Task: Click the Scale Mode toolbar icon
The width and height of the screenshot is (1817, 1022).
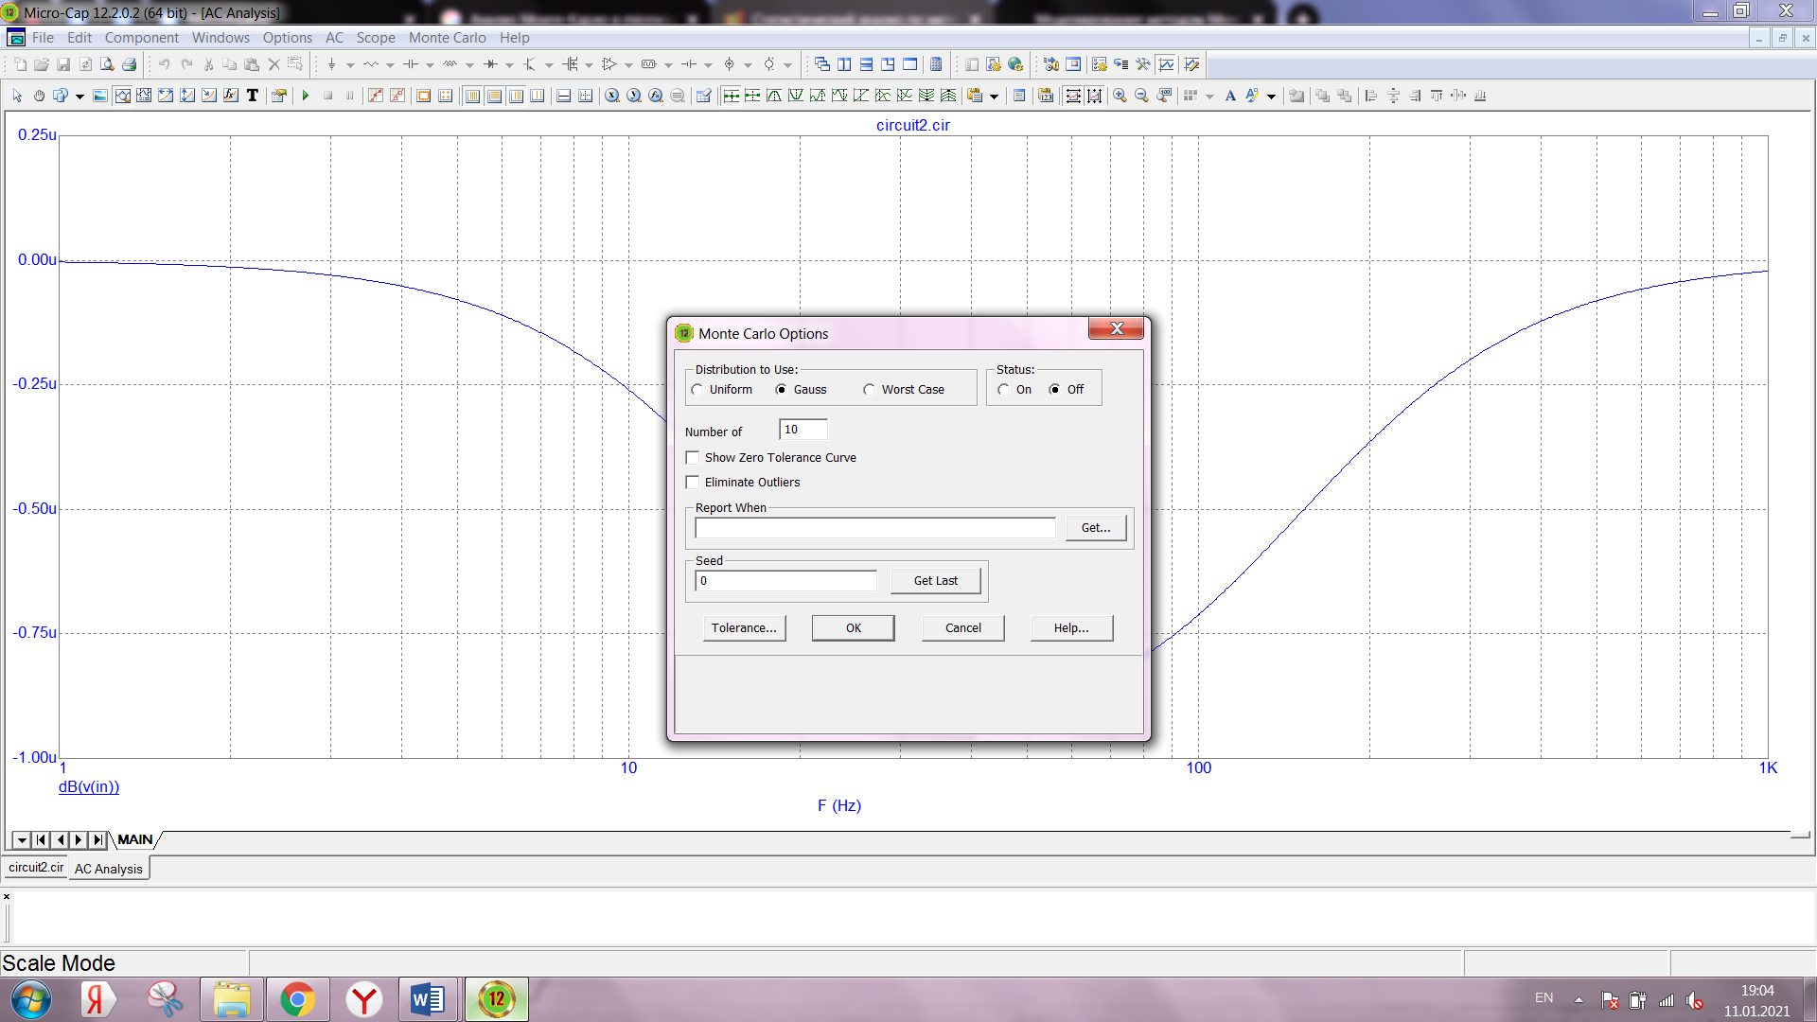Action: (x=123, y=96)
